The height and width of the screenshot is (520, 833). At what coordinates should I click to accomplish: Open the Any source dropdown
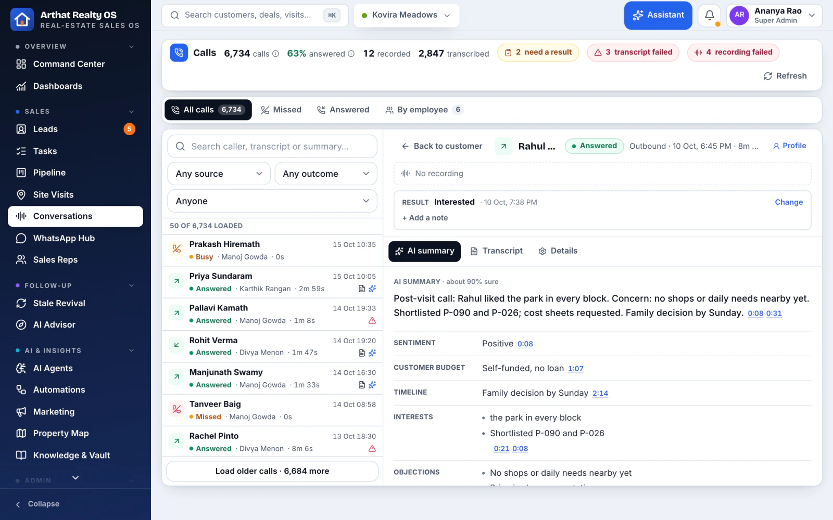(x=219, y=174)
